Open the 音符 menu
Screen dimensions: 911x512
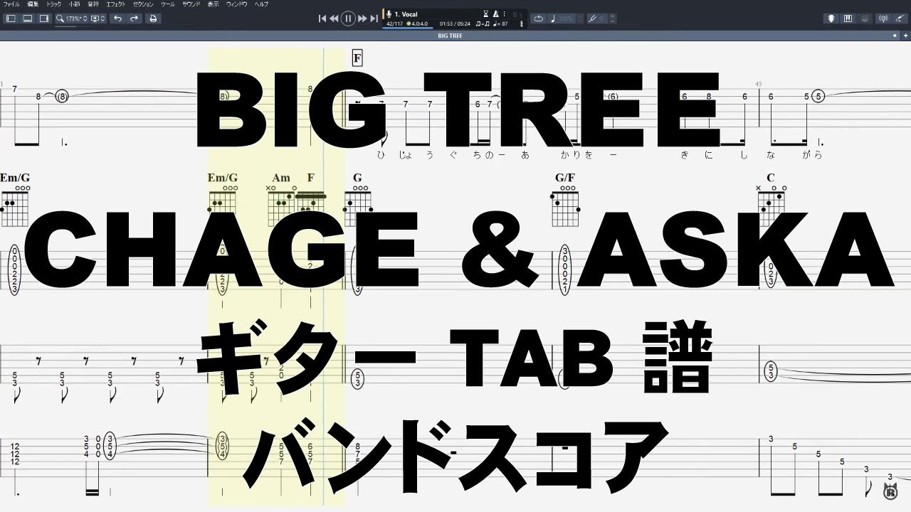click(93, 4)
